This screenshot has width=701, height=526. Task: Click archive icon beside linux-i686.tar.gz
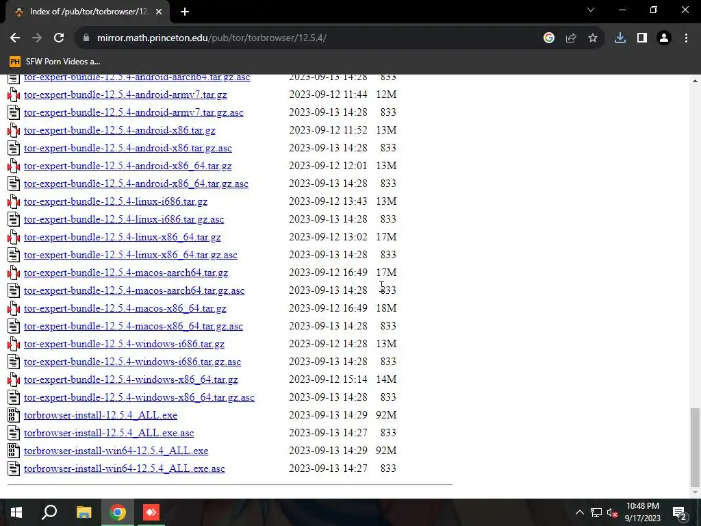tap(14, 201)
